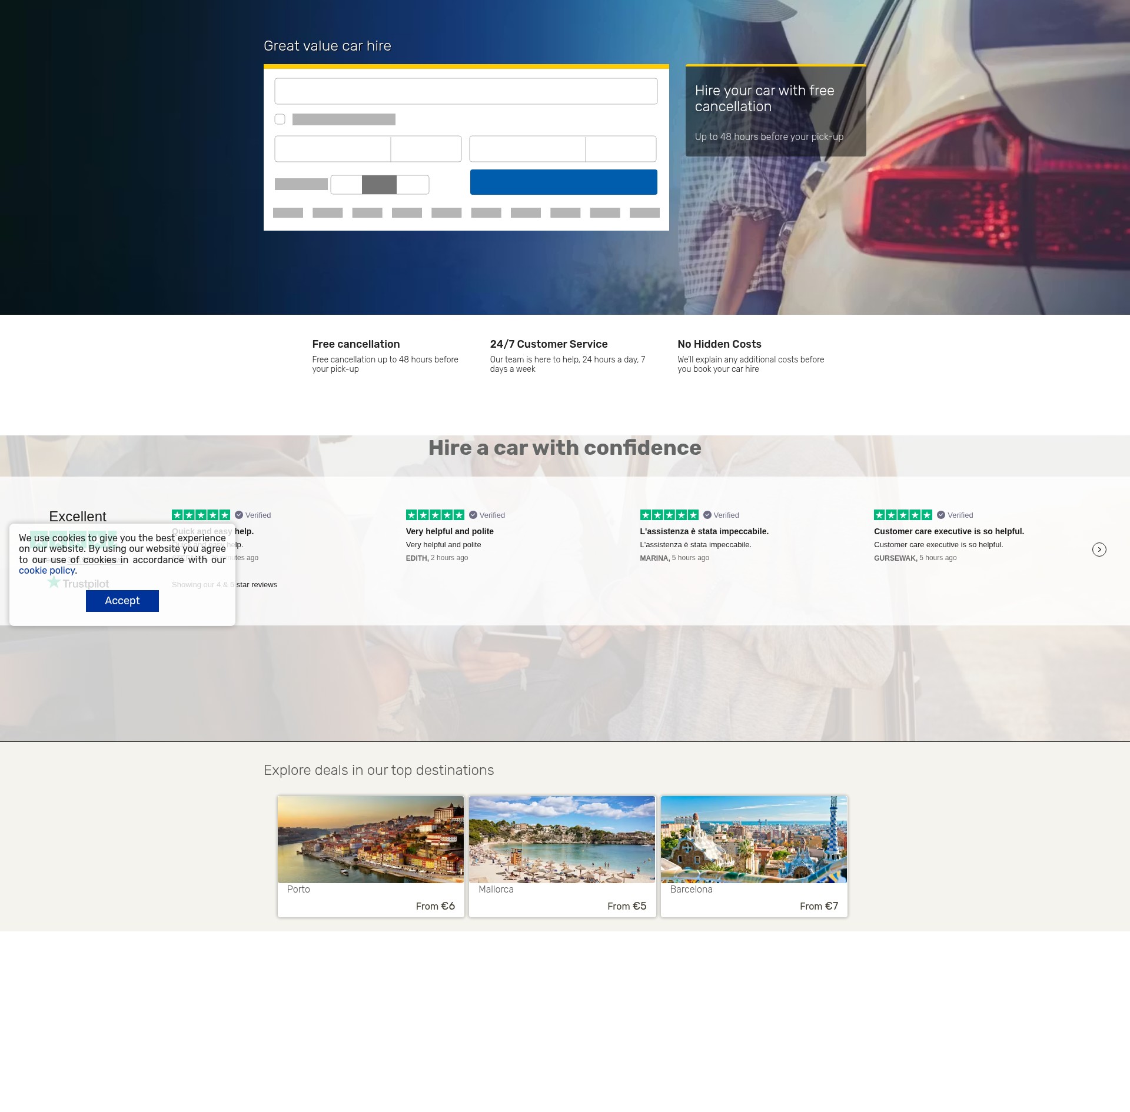Image resolution: width=1130 pixels, height=1112 pixels.
Task: Click the Mallorca destination name
Action: 496,889
